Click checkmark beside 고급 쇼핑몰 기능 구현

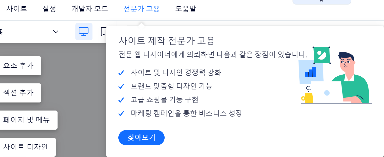121,100
